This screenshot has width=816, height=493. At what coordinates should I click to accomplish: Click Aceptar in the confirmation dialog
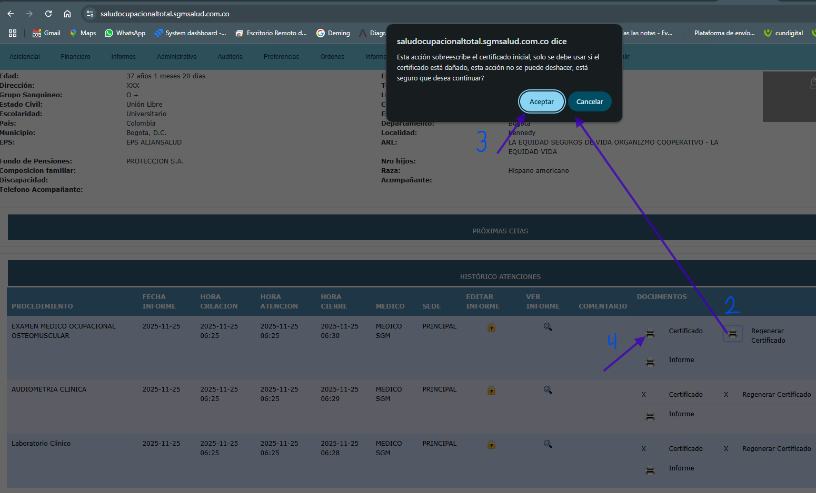(541, 101)
